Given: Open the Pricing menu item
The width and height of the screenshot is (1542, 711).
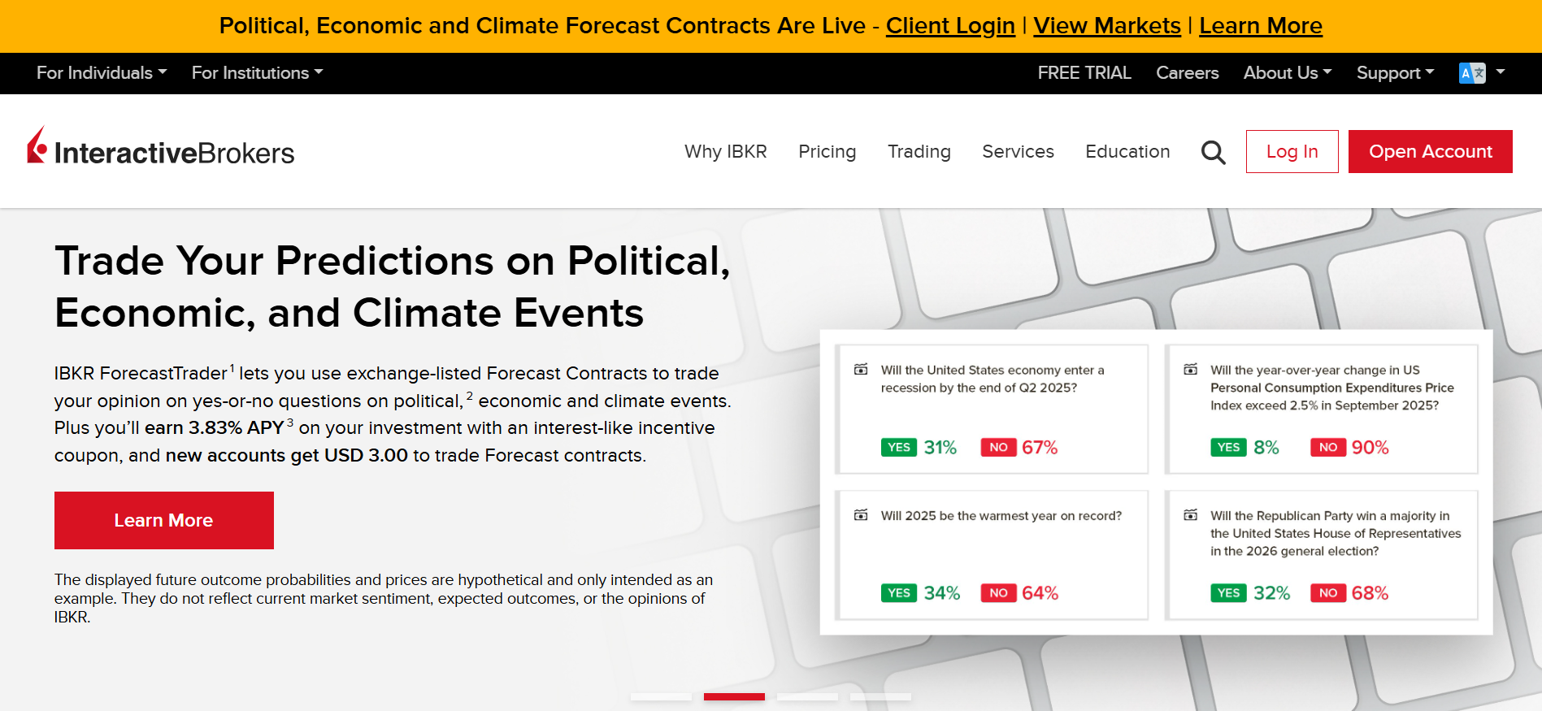Looking at the screenshot, I should click(827, 152).
